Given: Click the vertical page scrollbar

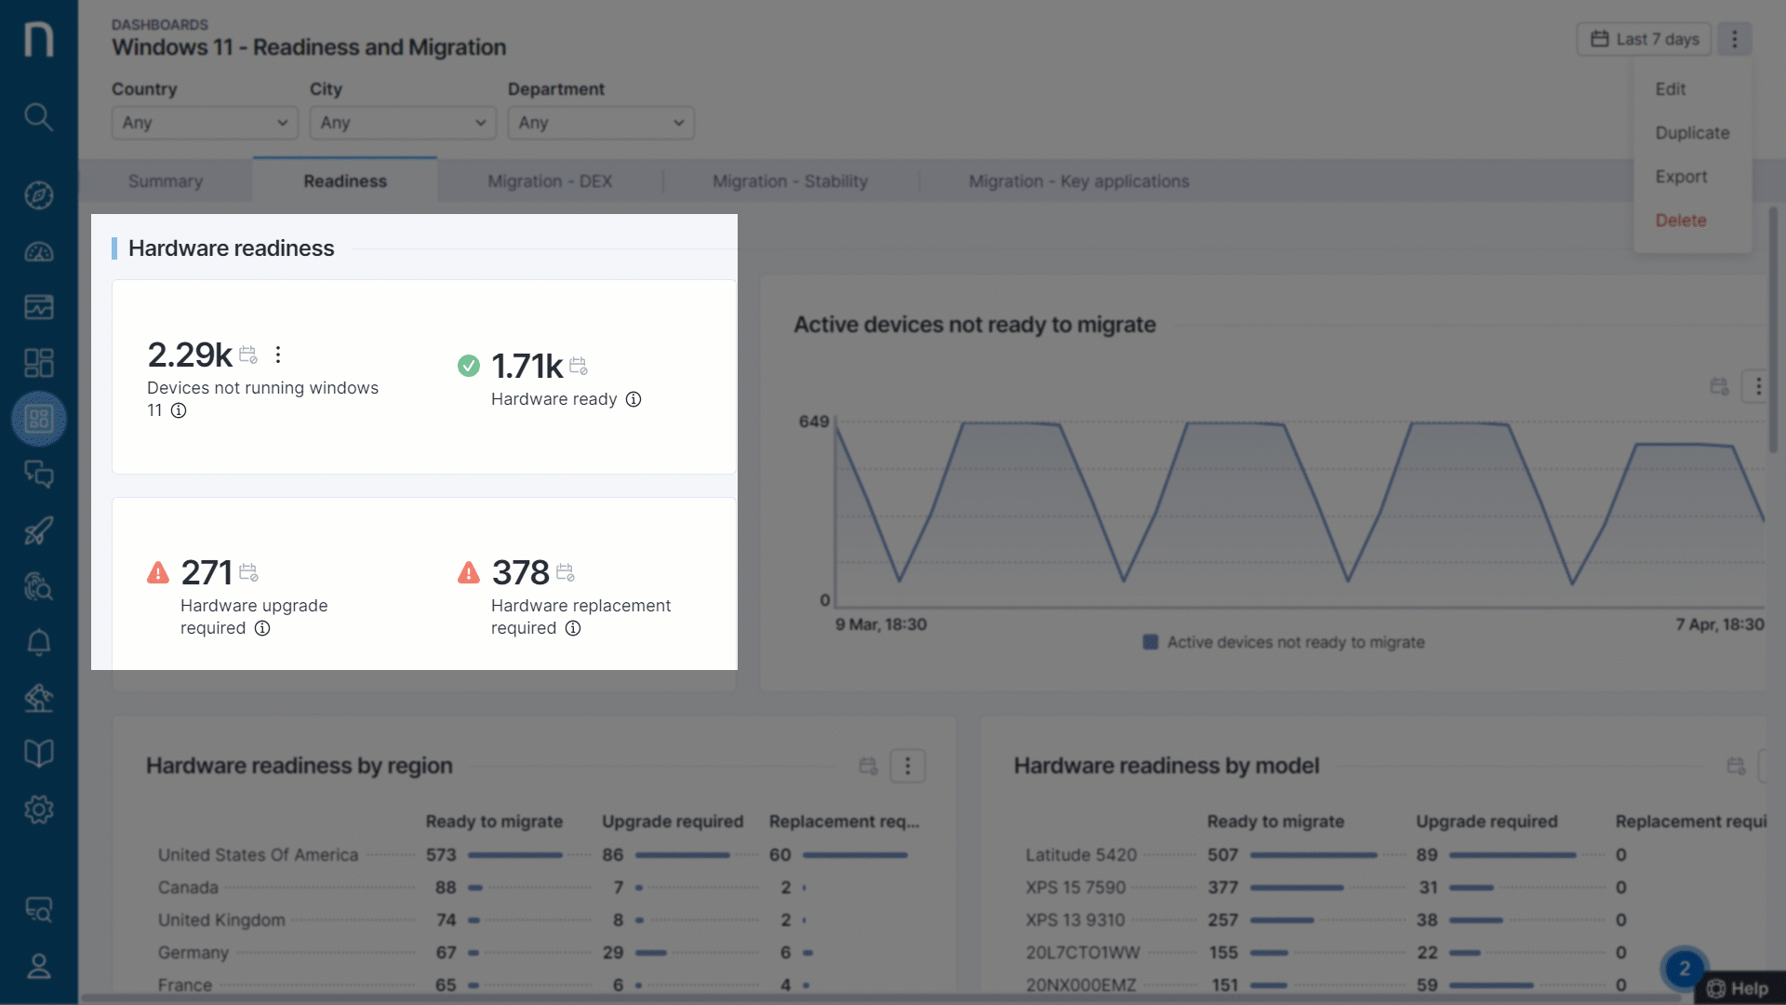Looking at the screenshot, I should pyautogui.click(x=1773, y=330).
